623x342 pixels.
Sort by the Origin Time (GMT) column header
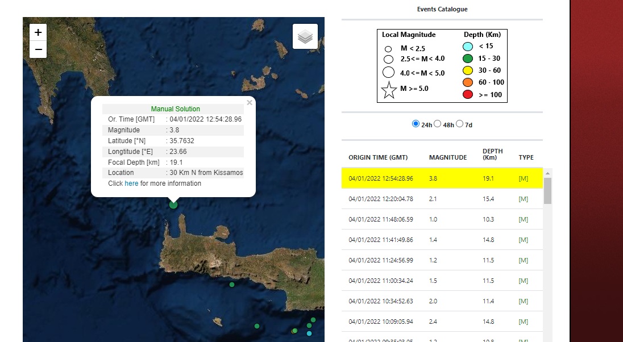coord(377,157)
